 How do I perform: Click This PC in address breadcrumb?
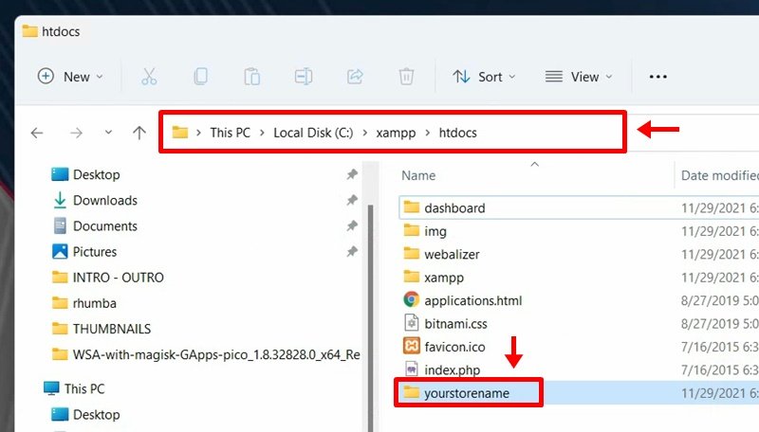tap(230, 133)
